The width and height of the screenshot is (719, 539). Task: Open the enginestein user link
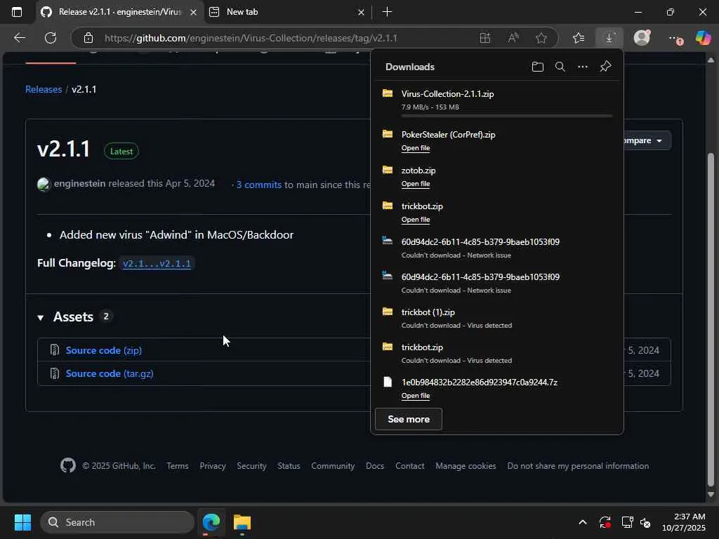point(80,183)
